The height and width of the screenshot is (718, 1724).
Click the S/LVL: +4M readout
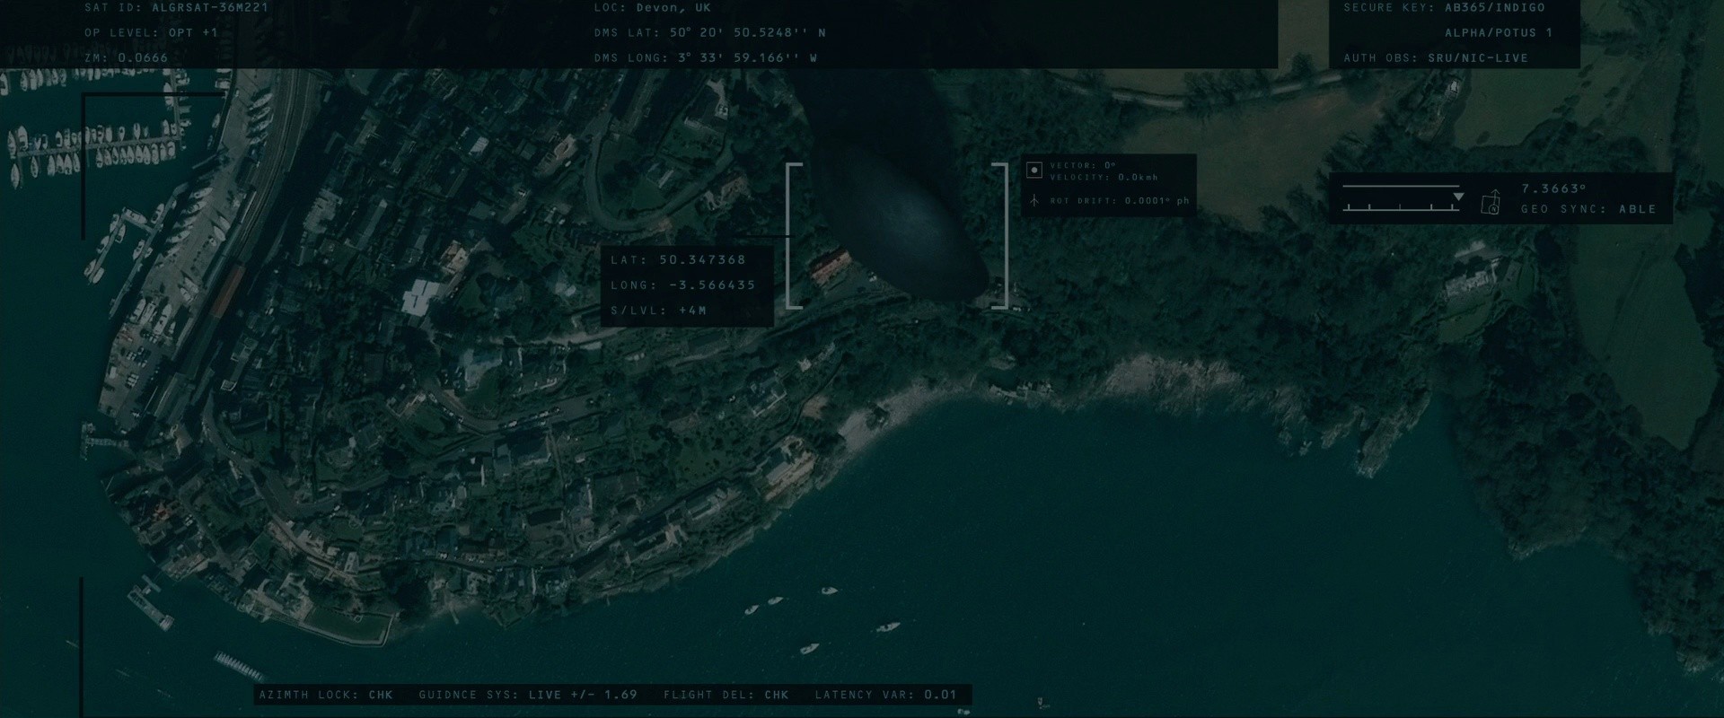[658, 311]
